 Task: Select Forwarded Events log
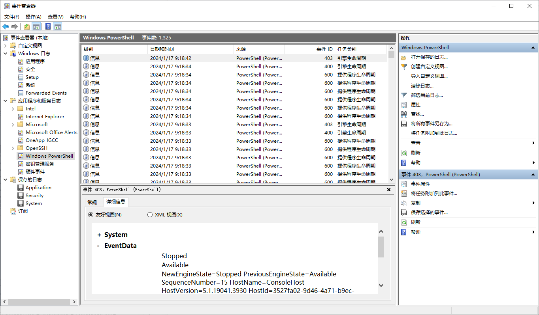[46, 93]
